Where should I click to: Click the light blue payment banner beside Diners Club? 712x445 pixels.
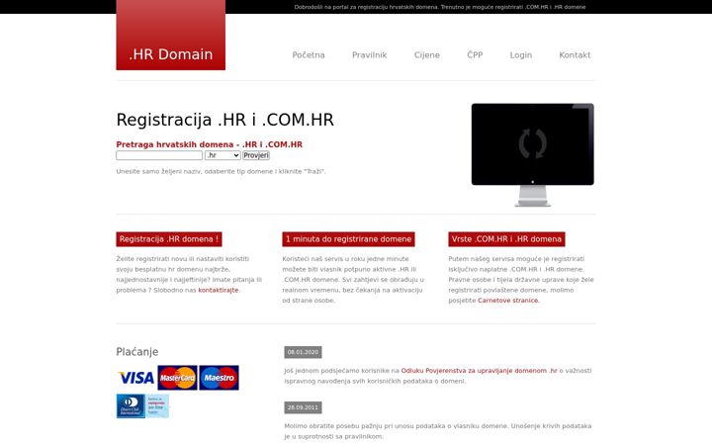[x=157, y=406]
